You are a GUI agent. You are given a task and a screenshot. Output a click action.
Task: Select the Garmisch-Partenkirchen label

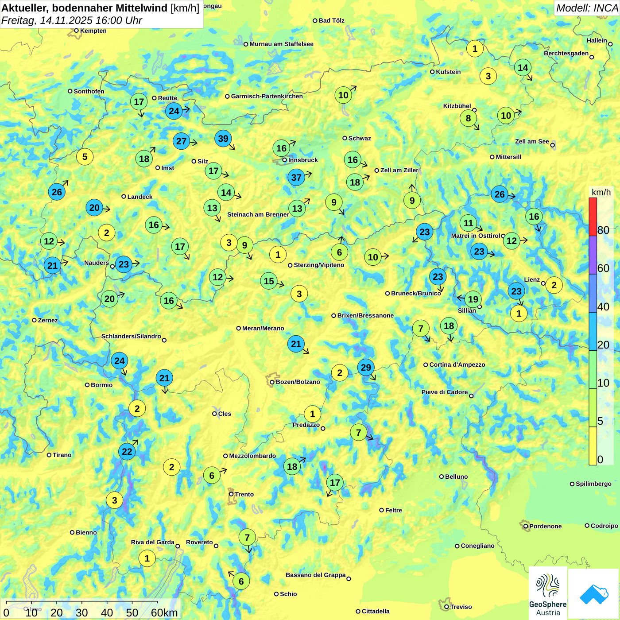coord(267,96)
